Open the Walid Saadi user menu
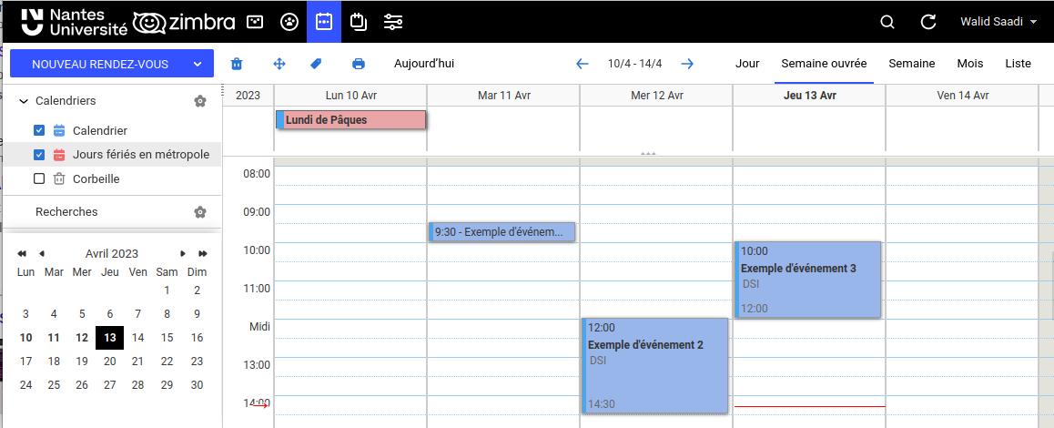 [x=998, y=22]
